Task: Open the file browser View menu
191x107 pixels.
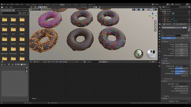Action: (x=6, y=7)
